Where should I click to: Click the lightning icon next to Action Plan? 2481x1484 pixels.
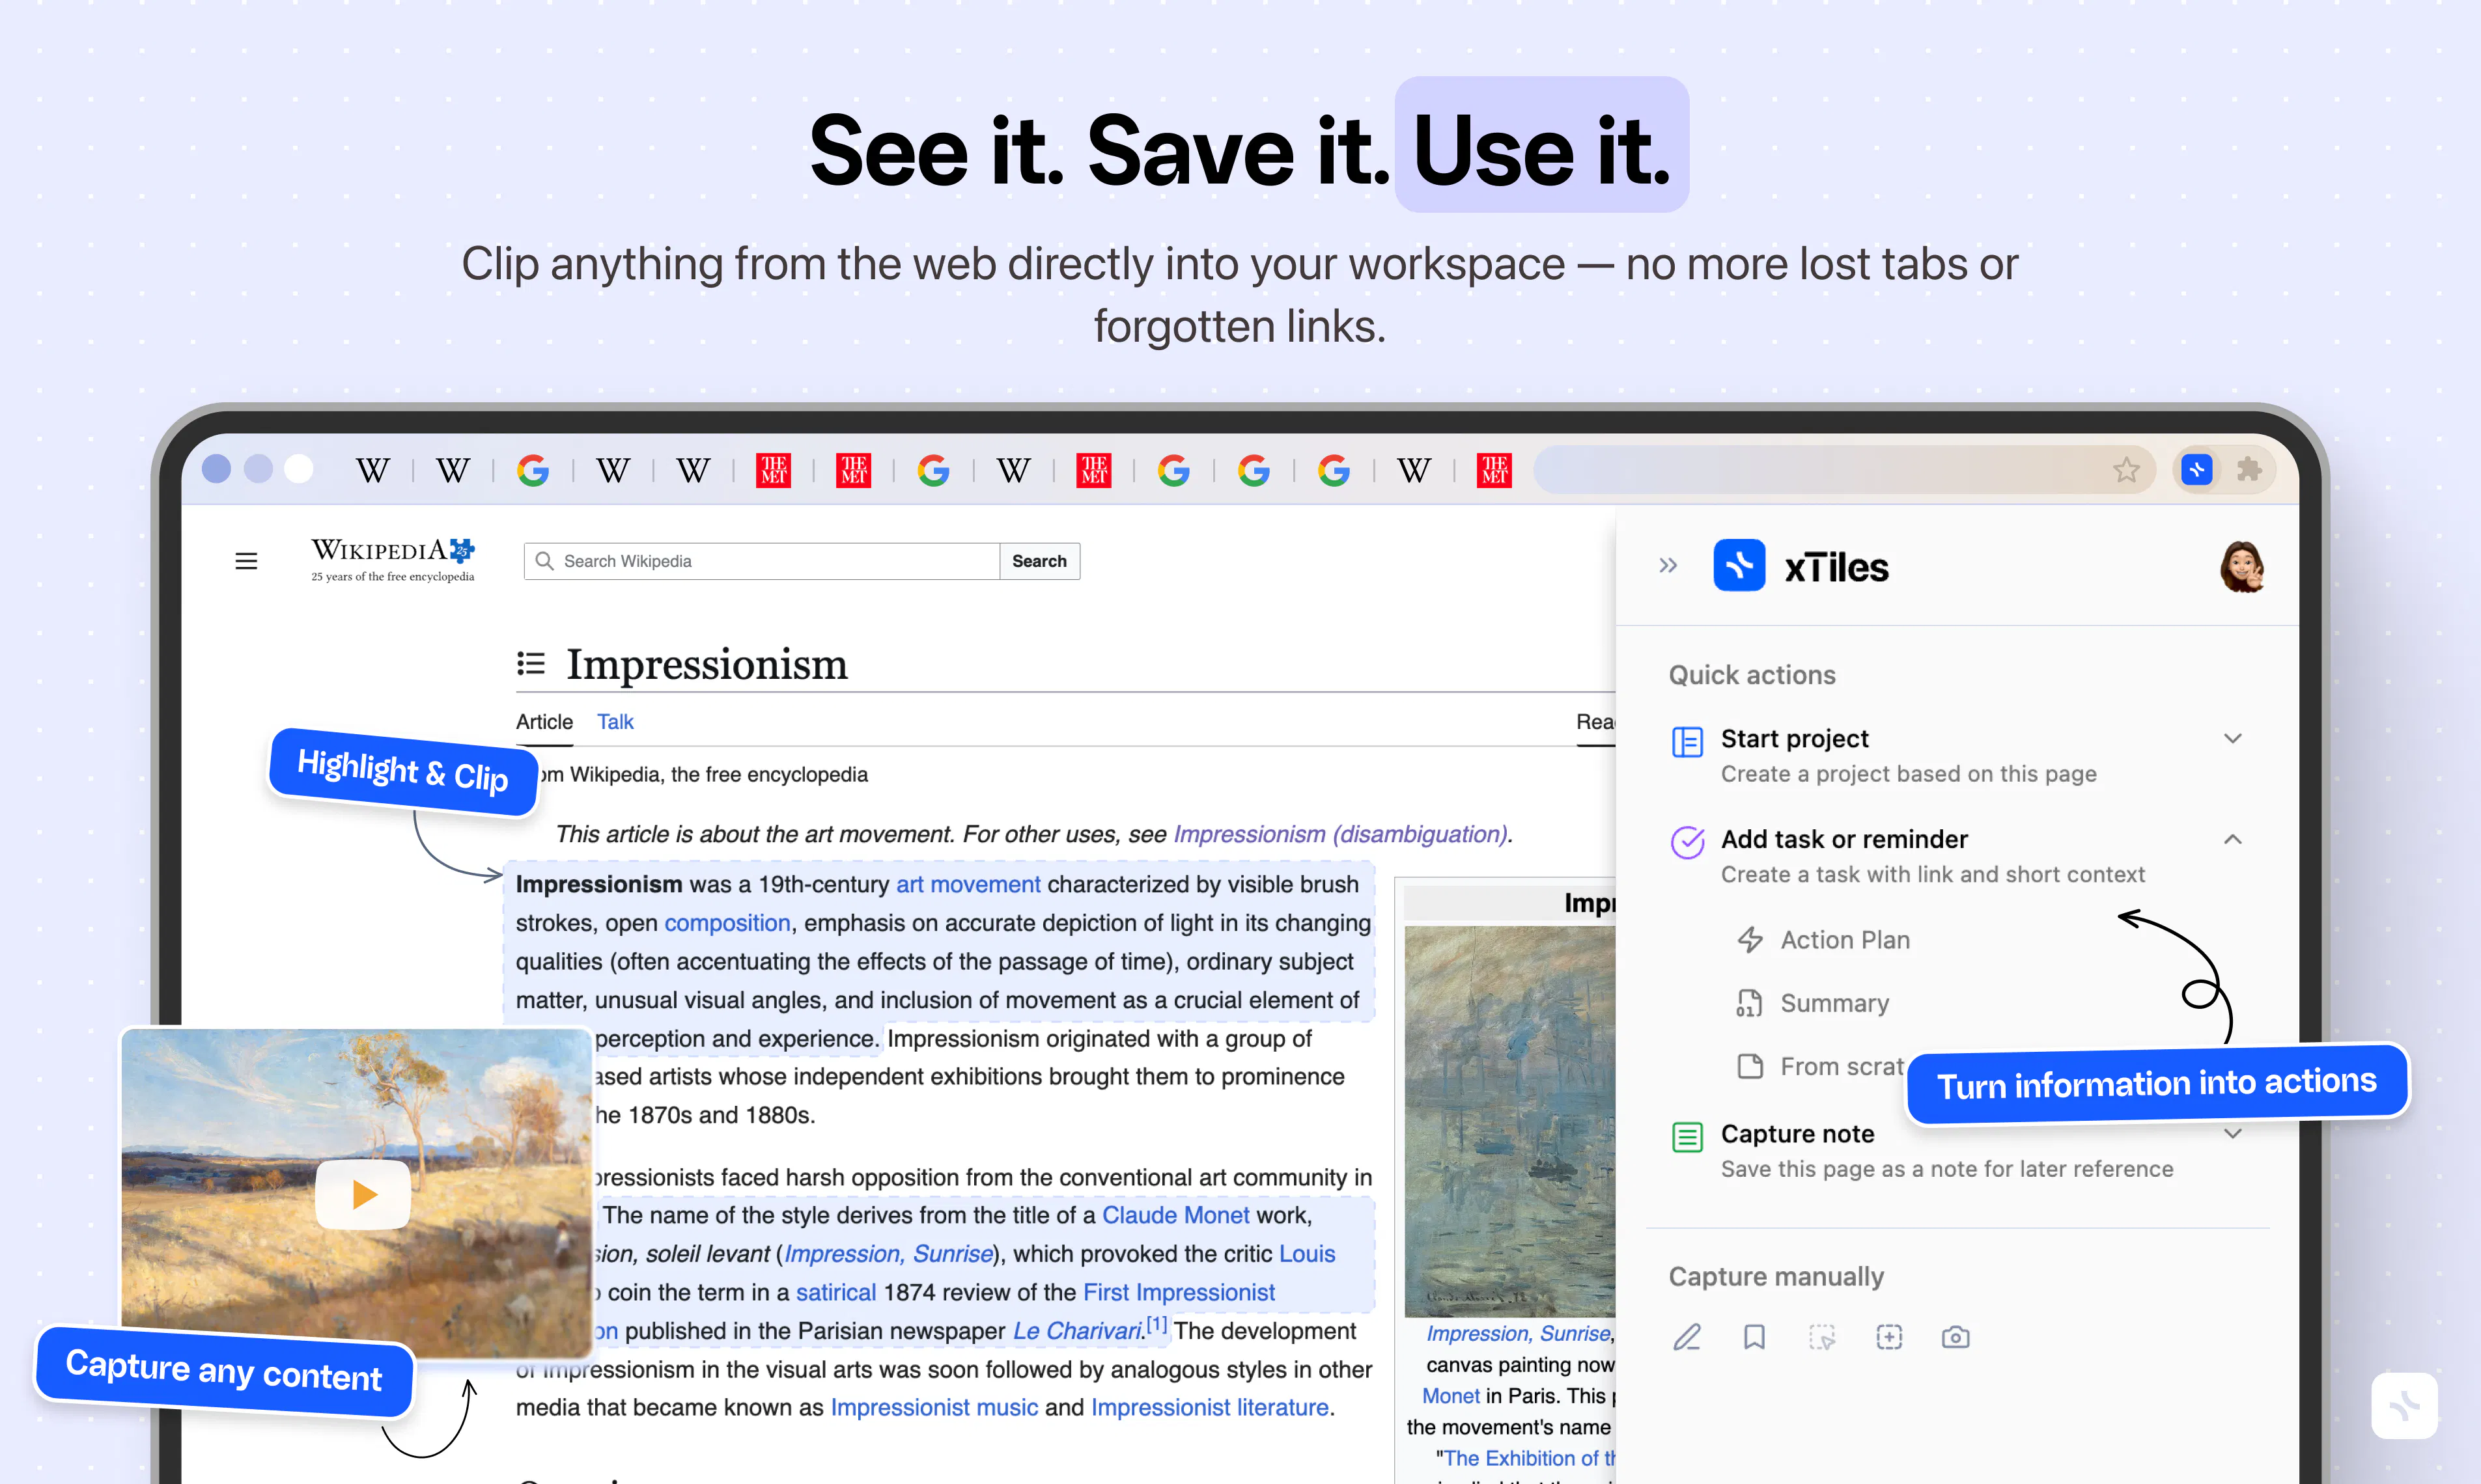point(1750,940)
